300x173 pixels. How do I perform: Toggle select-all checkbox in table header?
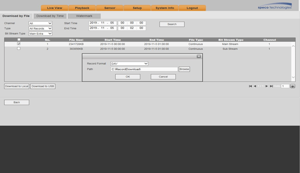pyautogui.click(x=19, y=40)
